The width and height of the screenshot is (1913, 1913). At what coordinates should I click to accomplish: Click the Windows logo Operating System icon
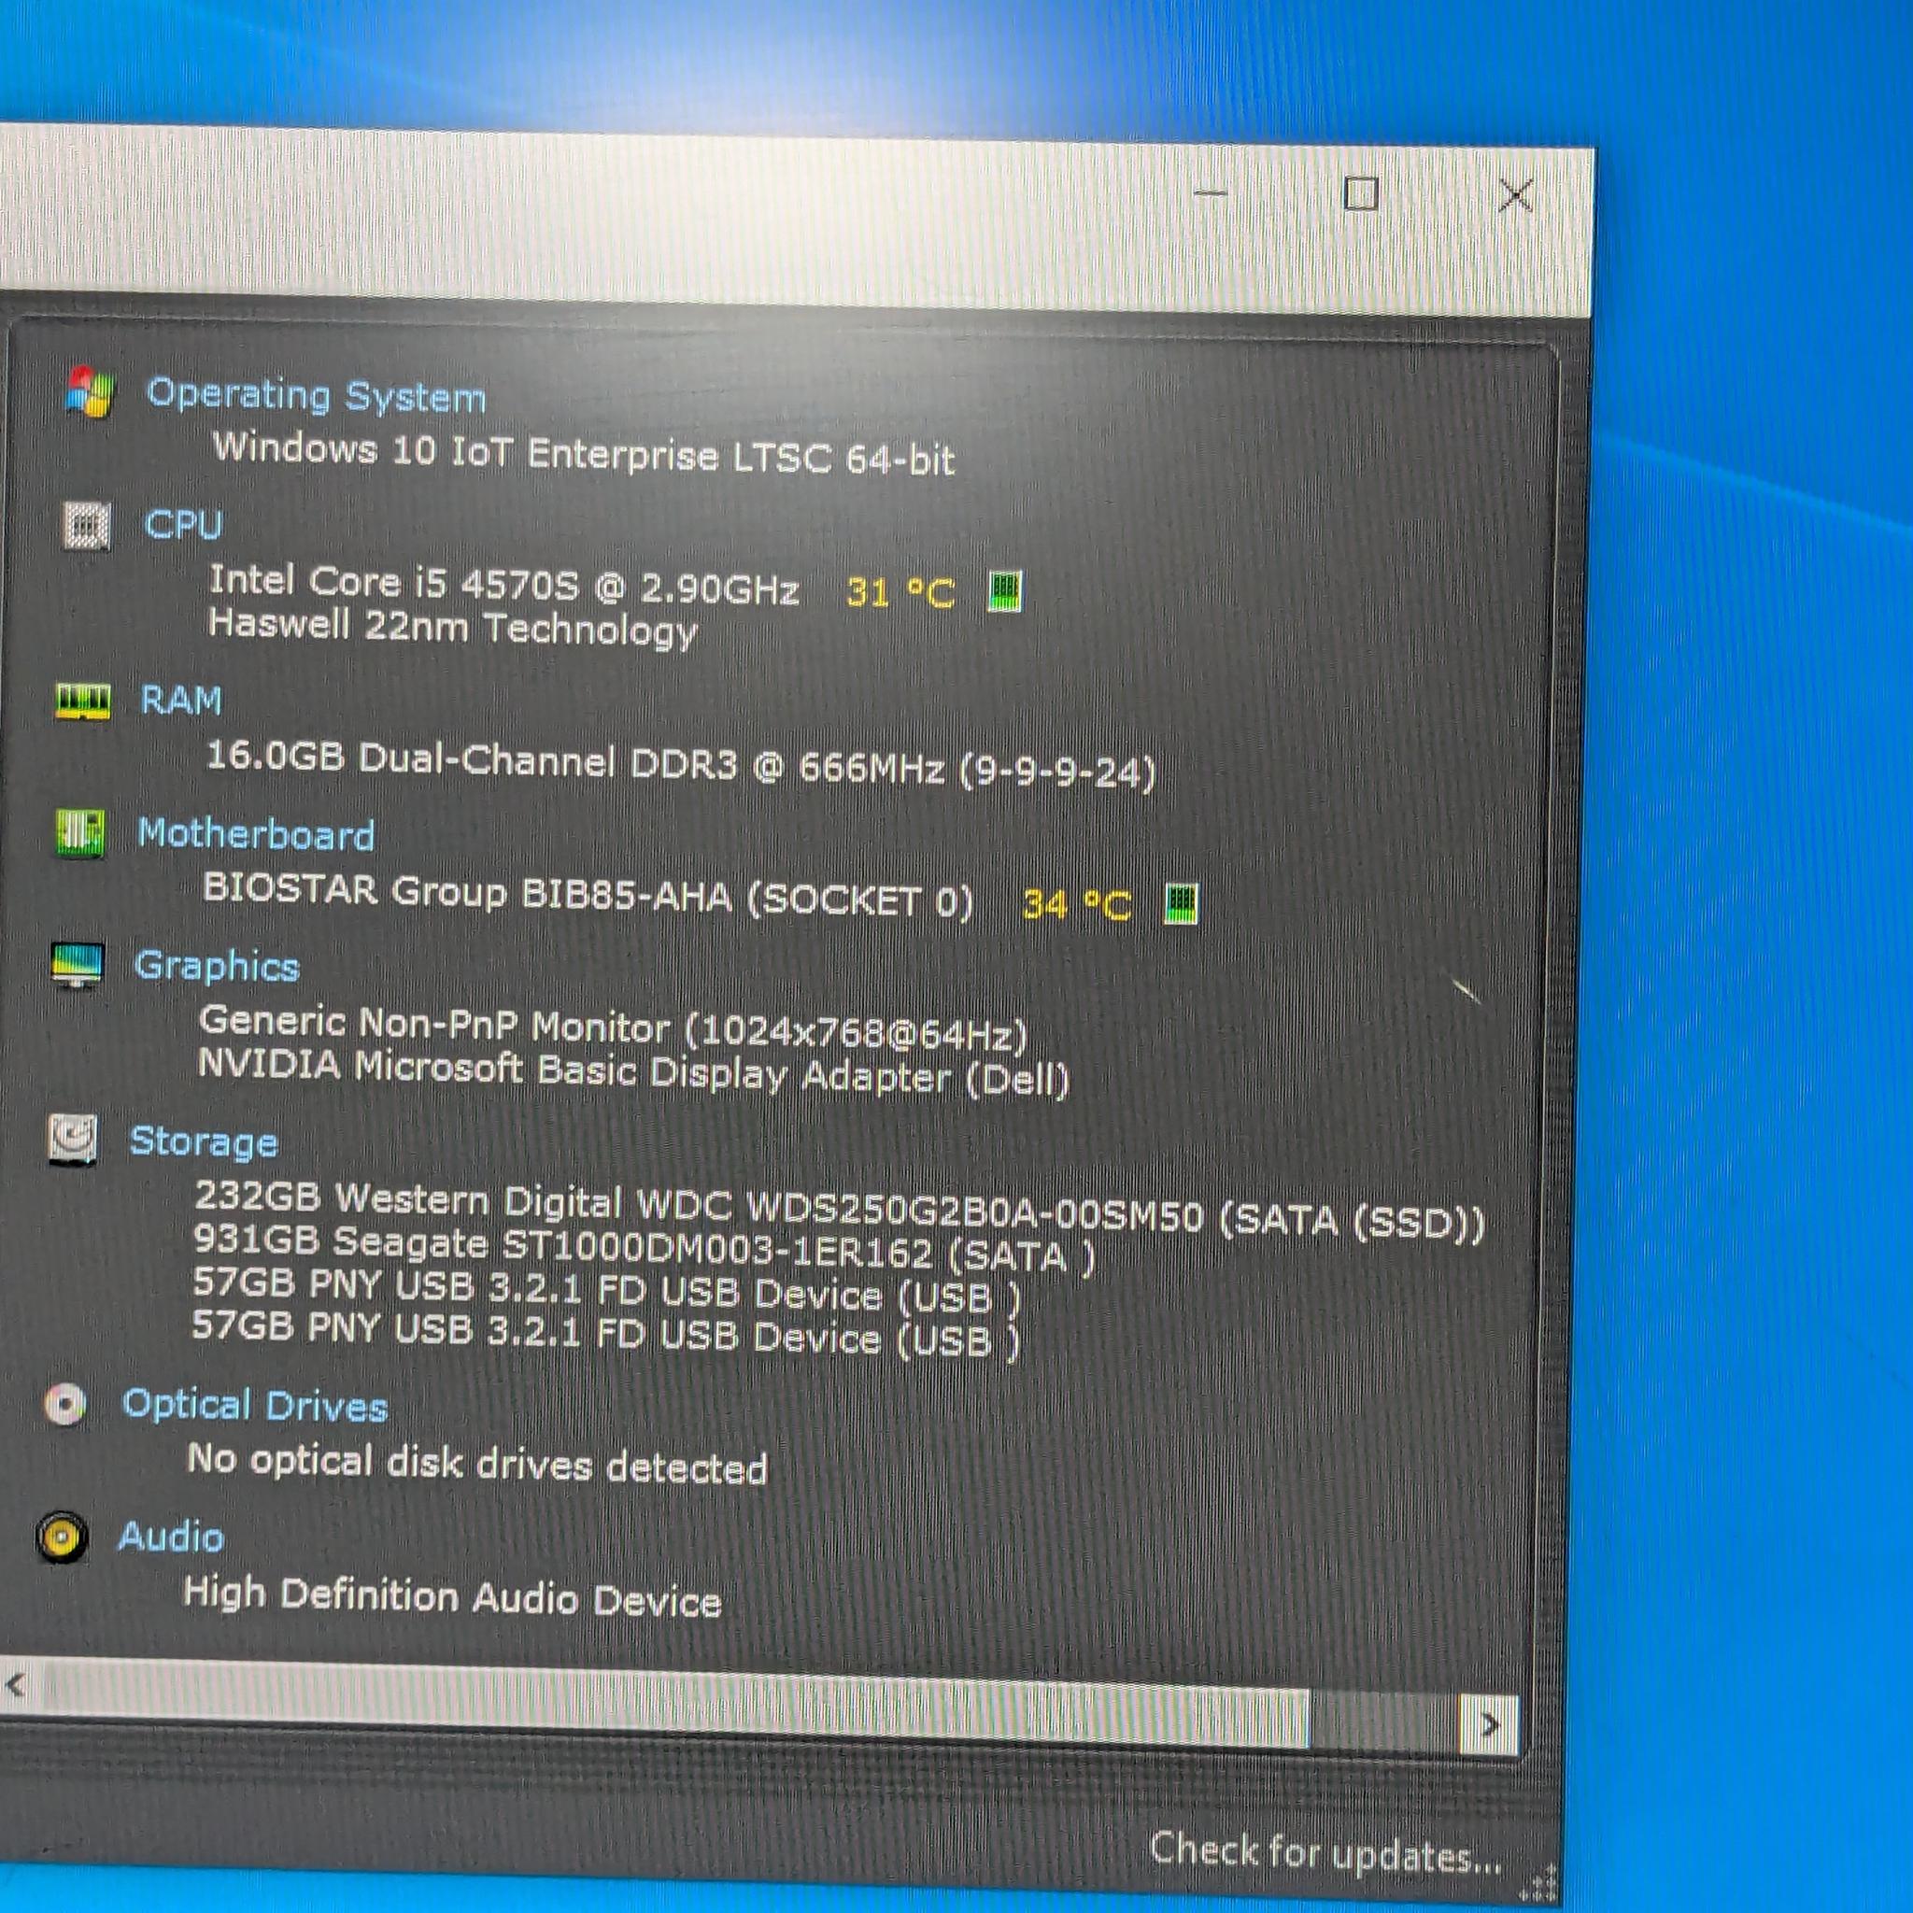click(x=90, y=392)
